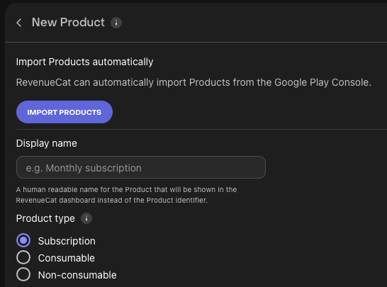Click the Non-consumable option label text
This screenshot has width=387, height=287.
pos(77,275)
